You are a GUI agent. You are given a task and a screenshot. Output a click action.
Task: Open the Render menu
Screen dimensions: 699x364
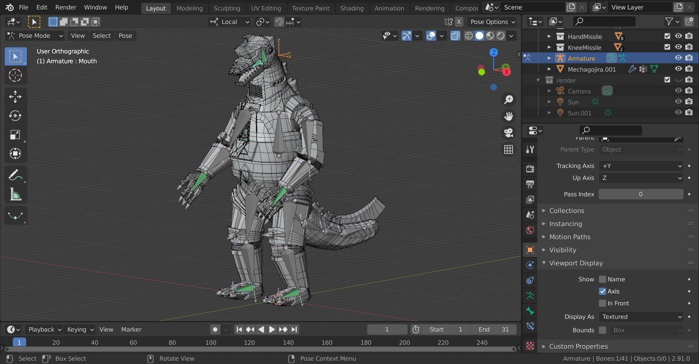click(66, 7)
